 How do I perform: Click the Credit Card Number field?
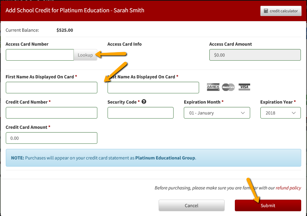(x=51, y=113)
